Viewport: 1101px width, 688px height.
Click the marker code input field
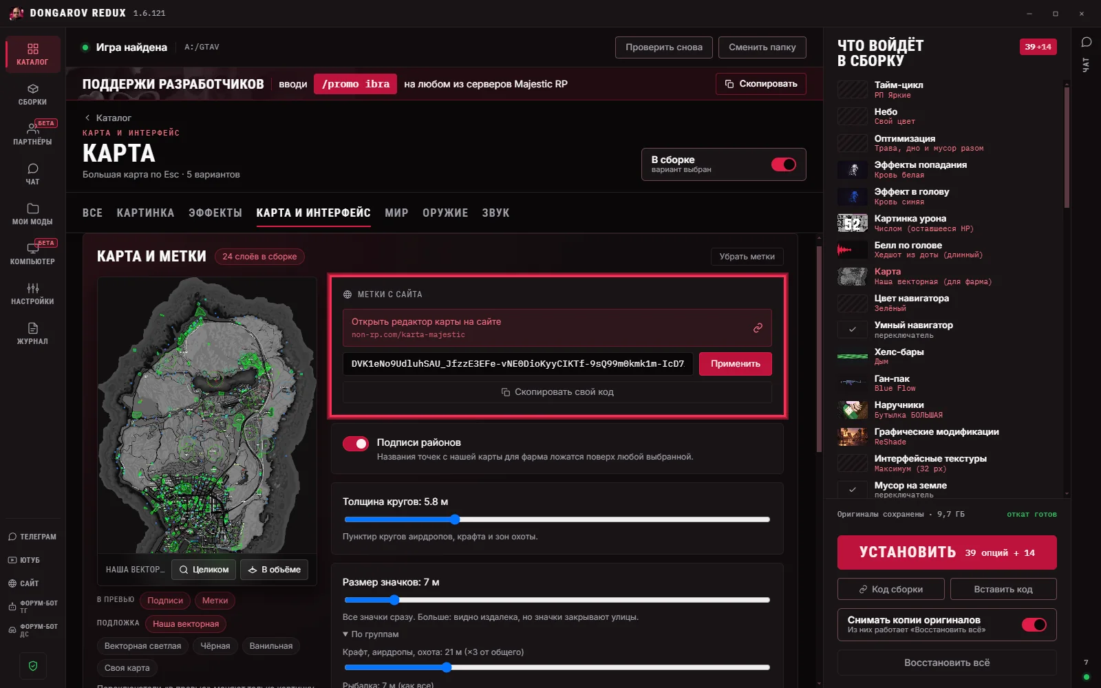[x=518, y=364]
